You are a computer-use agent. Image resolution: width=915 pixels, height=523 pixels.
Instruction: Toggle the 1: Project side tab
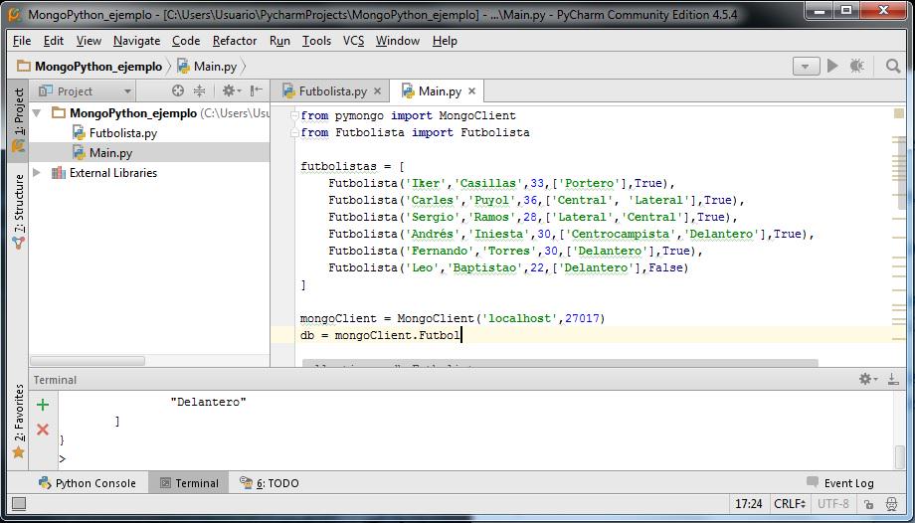19,119
